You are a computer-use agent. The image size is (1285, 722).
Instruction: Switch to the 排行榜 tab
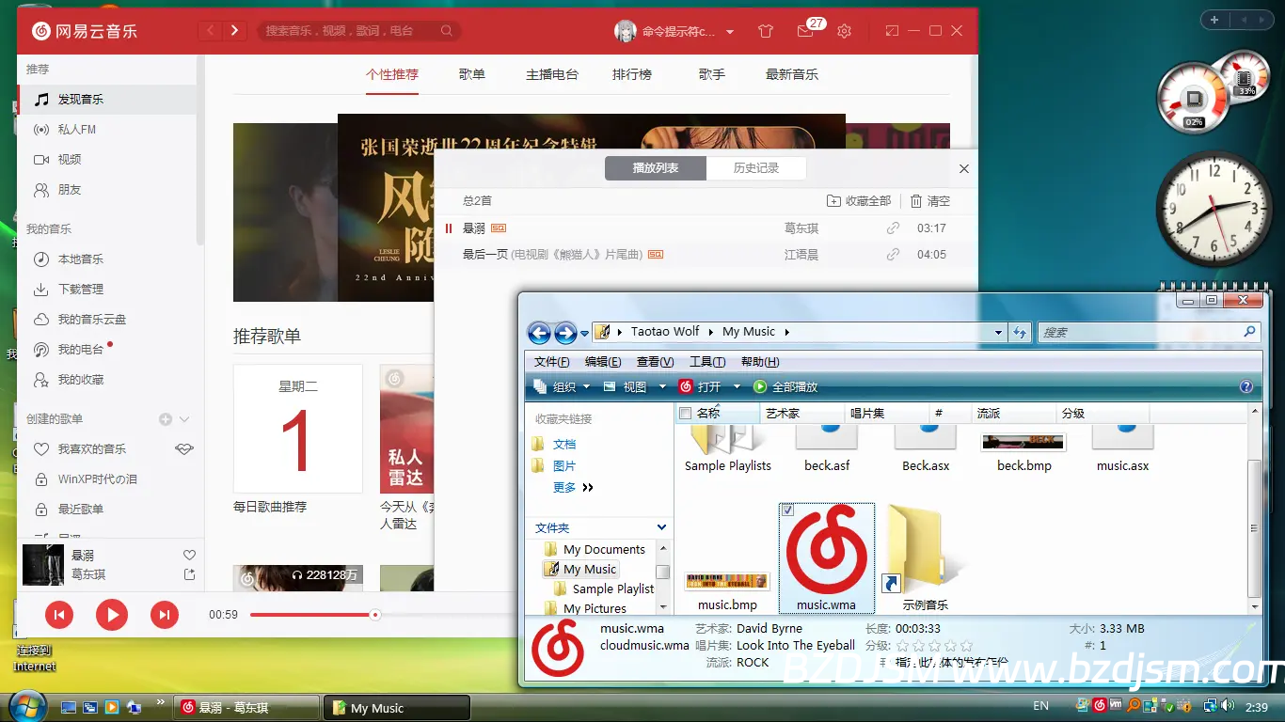tap(632, 74)
